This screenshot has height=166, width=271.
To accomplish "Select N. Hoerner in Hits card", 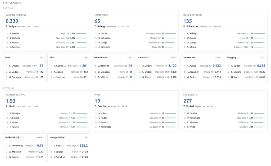I will [59, 77].
